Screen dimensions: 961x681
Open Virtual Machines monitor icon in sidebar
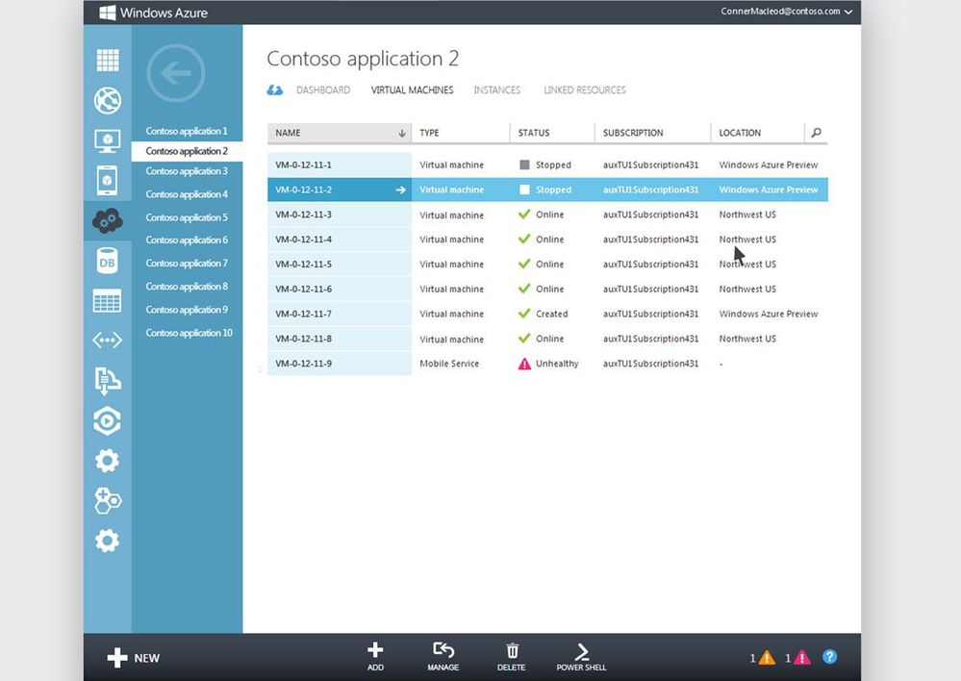pyautogui.click(x=107, y=141)
